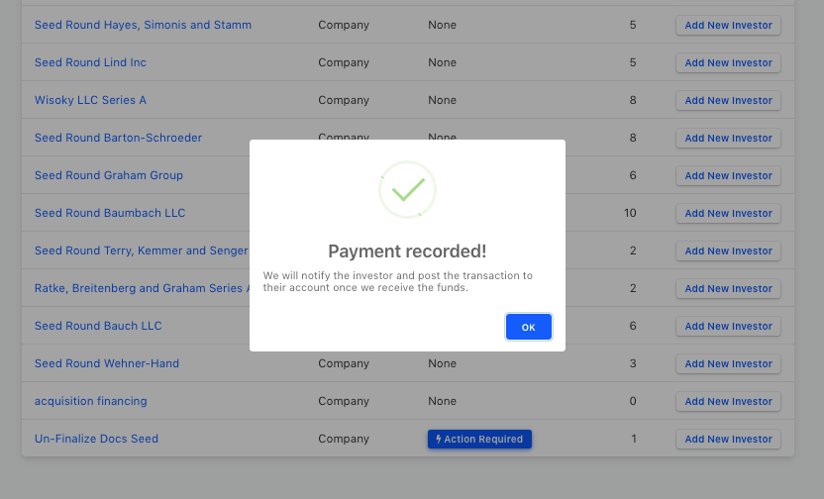Viewport: 824px width, 499px height.
Task: Open Seed Round Baumbach LLC link
Action: (110, 213)
